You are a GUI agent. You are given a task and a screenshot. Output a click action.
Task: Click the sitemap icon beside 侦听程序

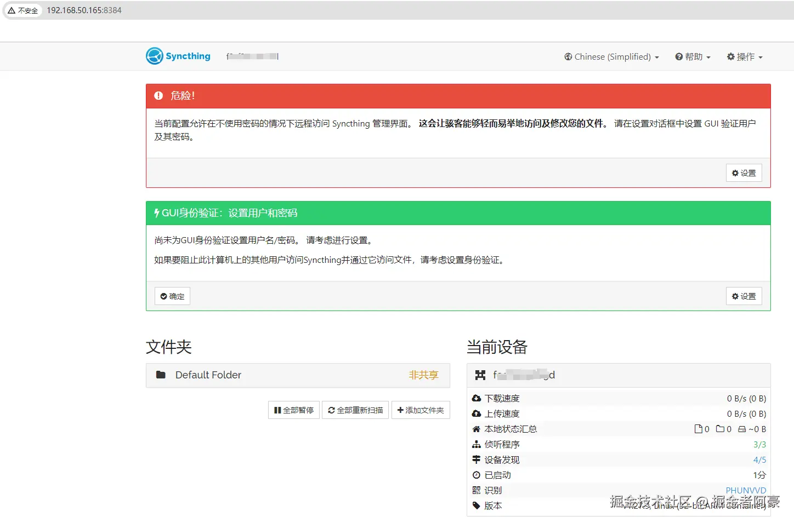pos(477,444)
